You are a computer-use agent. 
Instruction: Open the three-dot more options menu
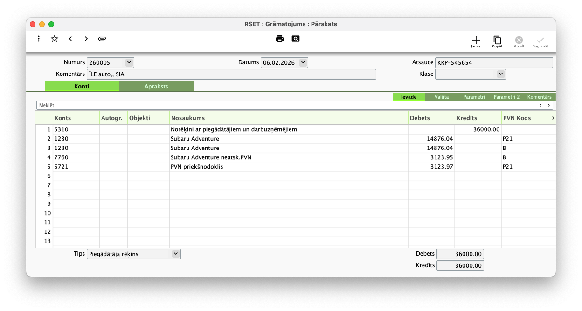[39, 39]
